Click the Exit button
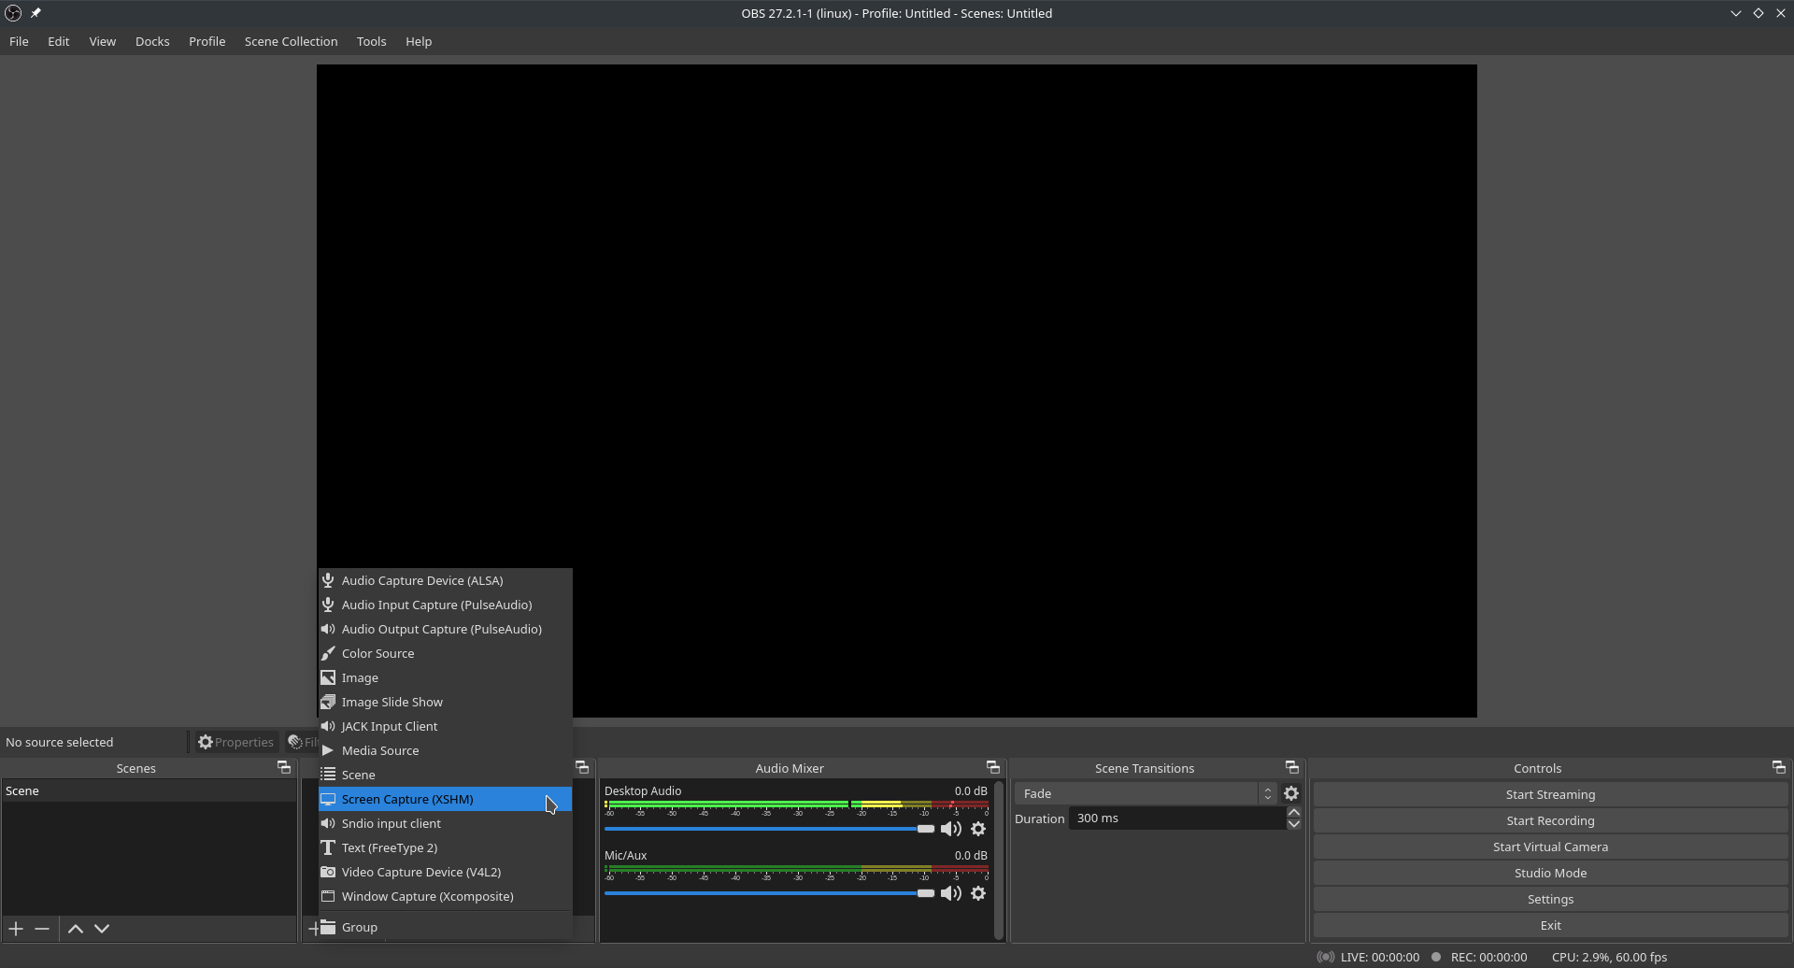 tap(1550, 925)
